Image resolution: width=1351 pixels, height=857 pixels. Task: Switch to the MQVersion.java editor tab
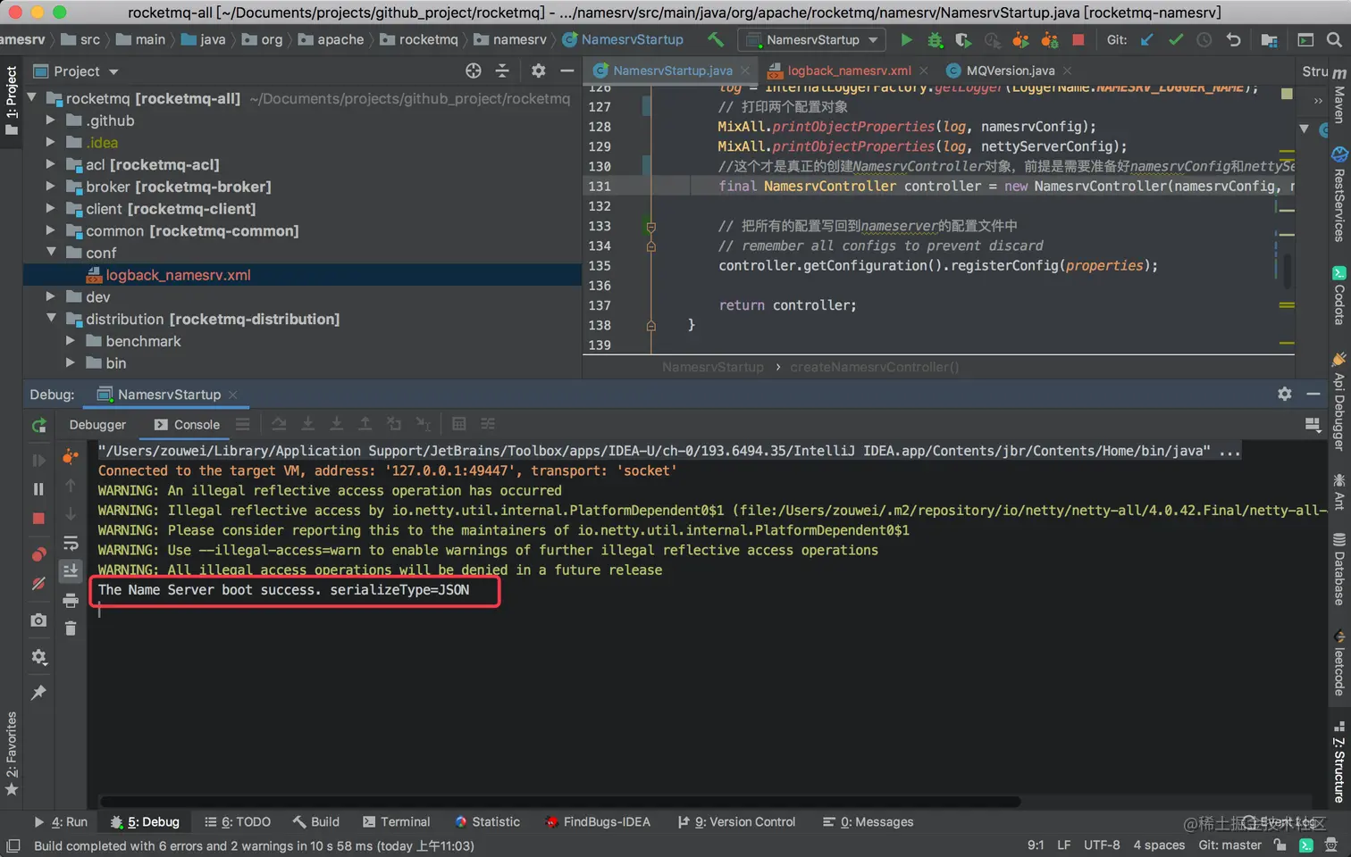(x=1010, y=71)
